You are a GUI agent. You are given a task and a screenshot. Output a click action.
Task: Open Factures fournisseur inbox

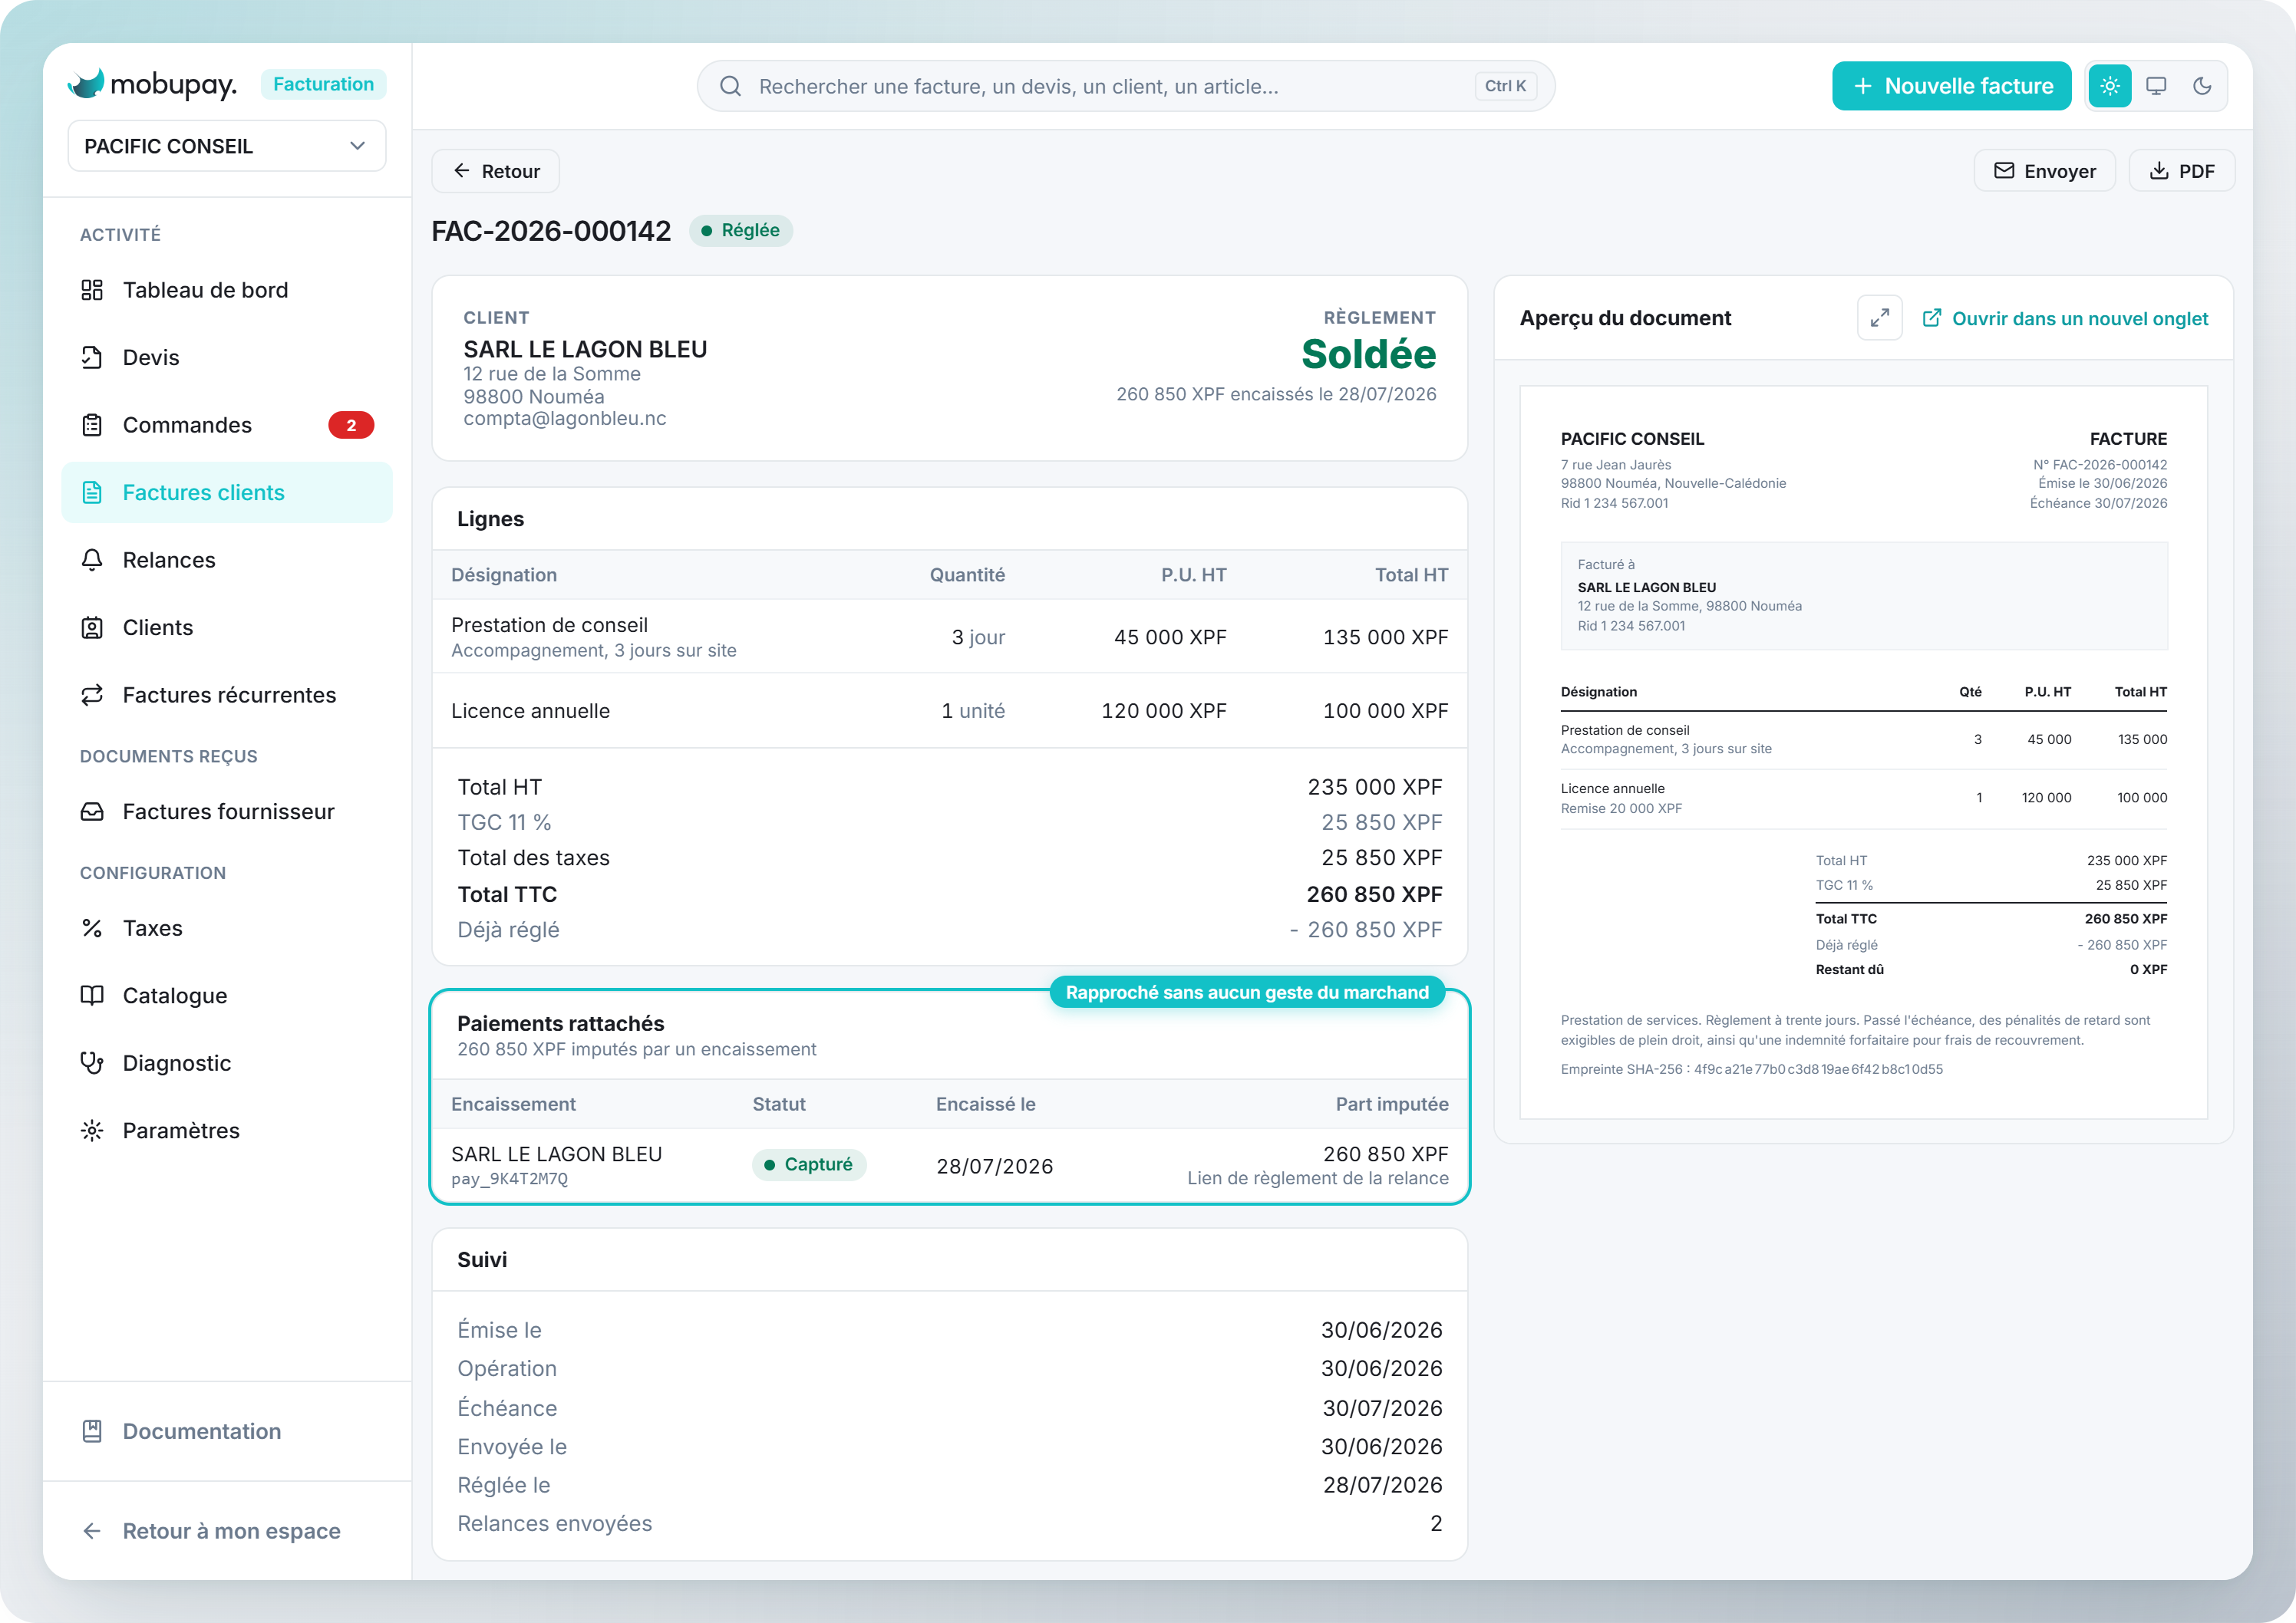[x=227, y=811]
